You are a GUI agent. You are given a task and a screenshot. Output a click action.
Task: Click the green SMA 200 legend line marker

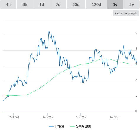coord(72,126)
